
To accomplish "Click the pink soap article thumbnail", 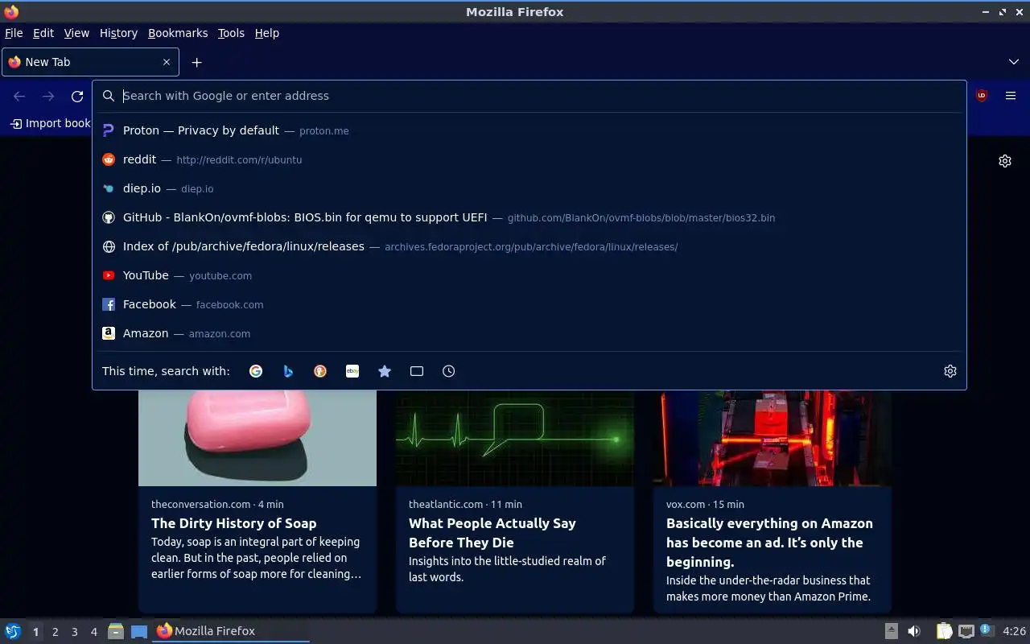I will pos(257,438).
